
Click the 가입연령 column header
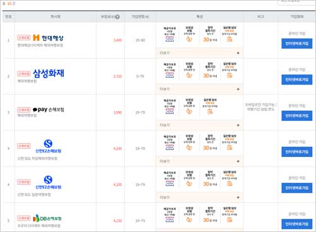[x=140, y=16]
